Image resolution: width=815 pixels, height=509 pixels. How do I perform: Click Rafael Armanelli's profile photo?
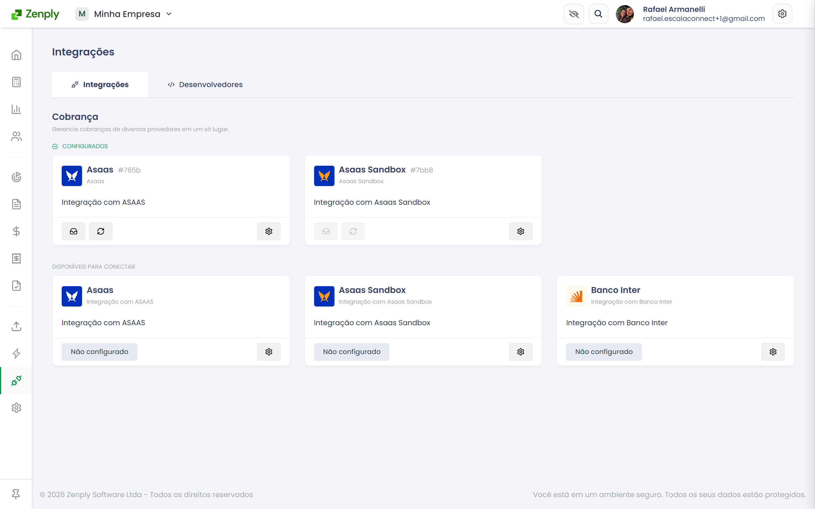point(625,14)
